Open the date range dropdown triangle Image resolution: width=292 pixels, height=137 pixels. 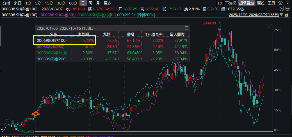point(281,15)
